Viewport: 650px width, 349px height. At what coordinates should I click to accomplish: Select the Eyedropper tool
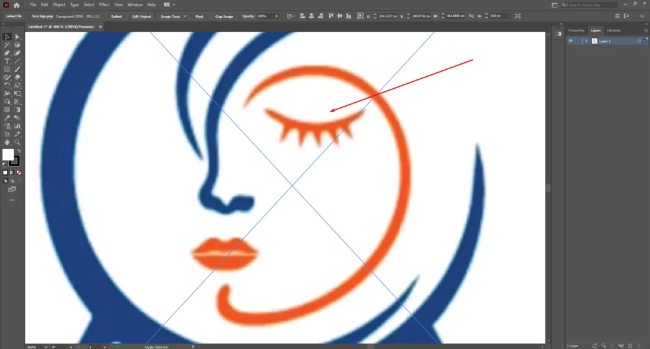click(7, 118)
